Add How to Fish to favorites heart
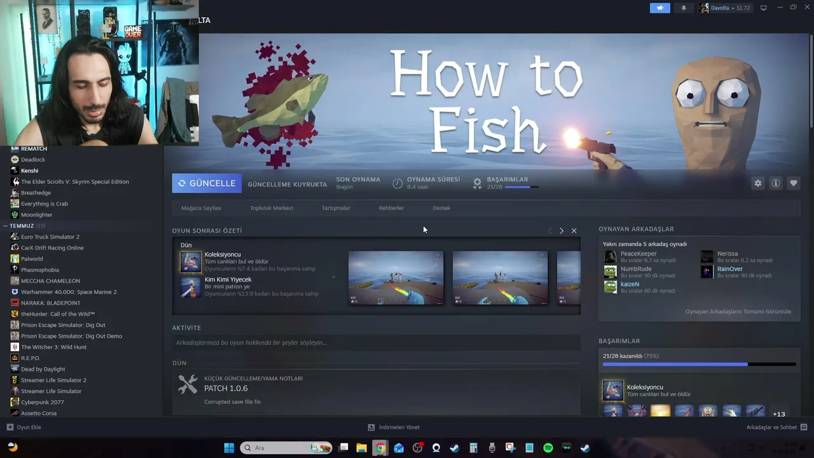 pos(793,183)
